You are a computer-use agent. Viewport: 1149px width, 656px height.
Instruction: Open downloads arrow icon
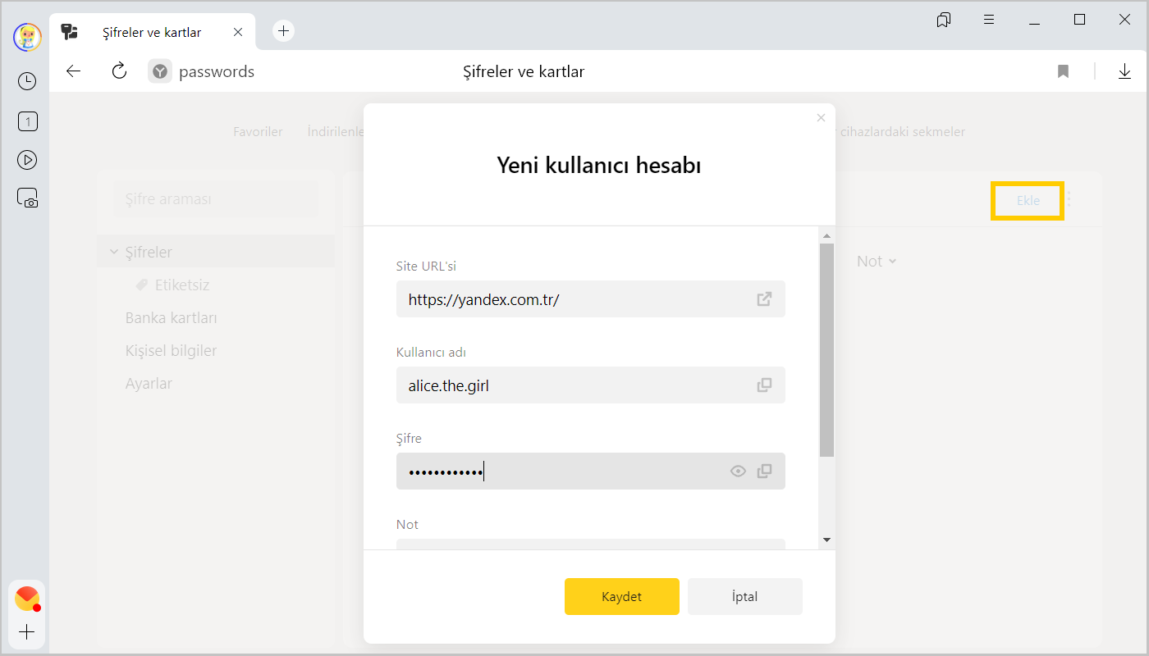click(x=1124, y=71)
